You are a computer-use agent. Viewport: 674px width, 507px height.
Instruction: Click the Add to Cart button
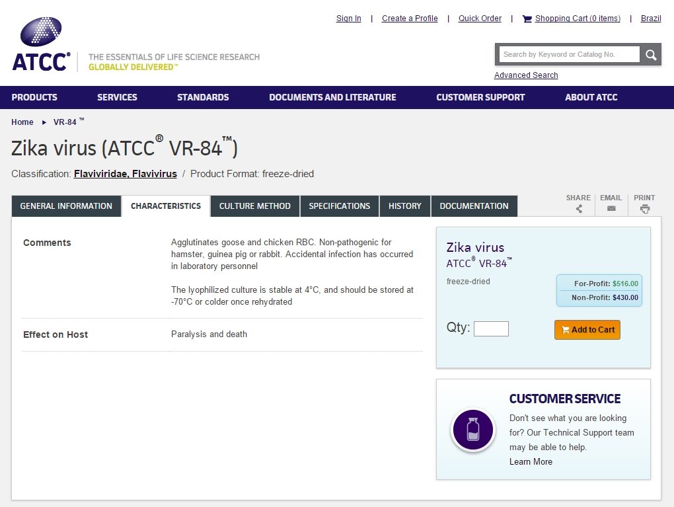587,330
